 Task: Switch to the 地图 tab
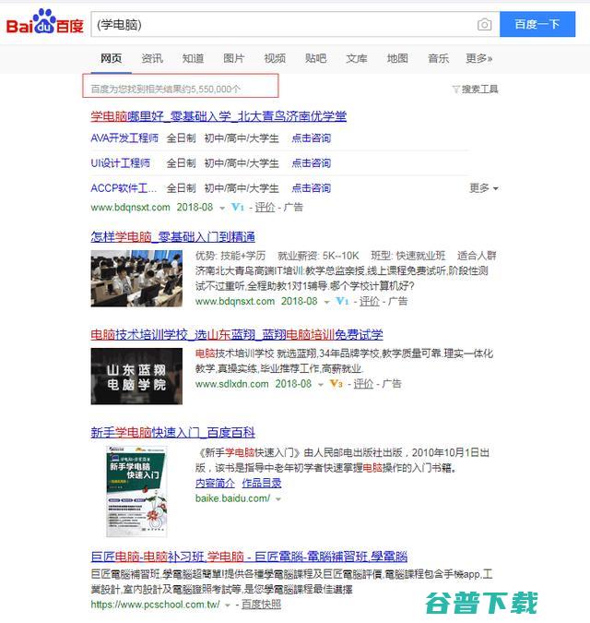click(x=397, y=58)
